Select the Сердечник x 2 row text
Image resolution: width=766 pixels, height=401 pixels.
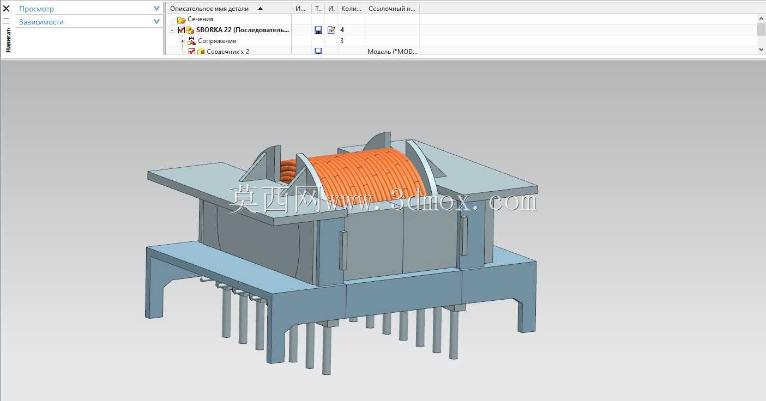[228, 52]
